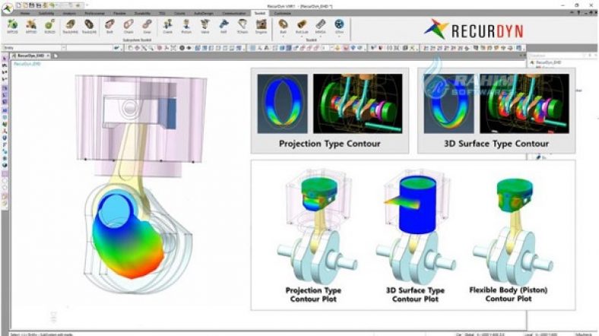
Task: Select the TrackHM toolkit icon
Action: click(70, 27)
